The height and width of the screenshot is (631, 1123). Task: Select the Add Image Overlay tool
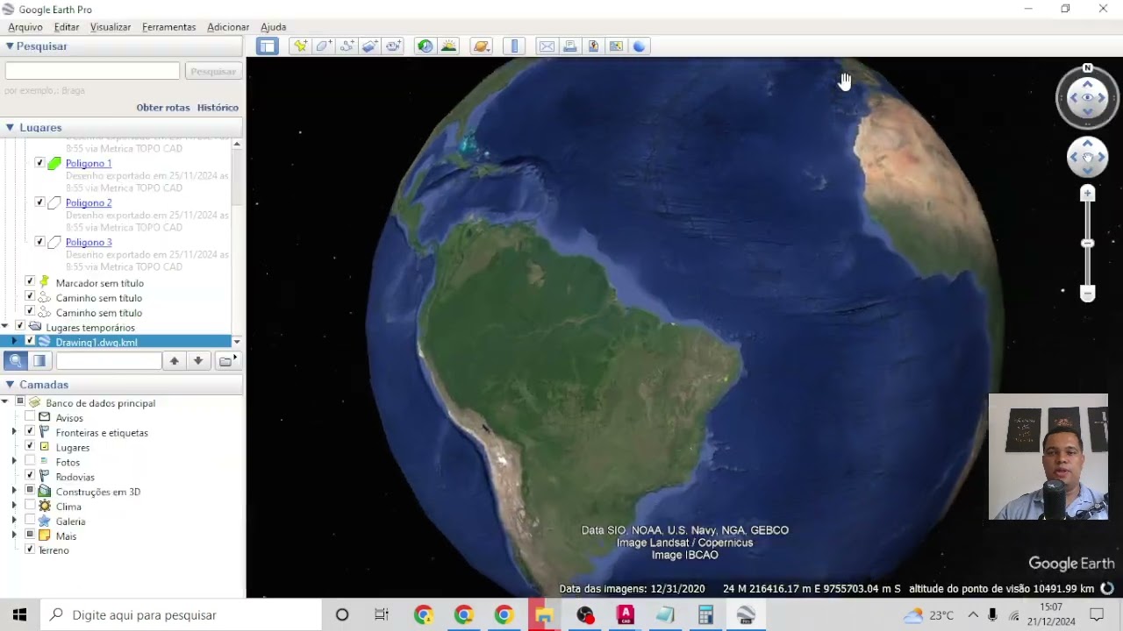tap(369, 46)
